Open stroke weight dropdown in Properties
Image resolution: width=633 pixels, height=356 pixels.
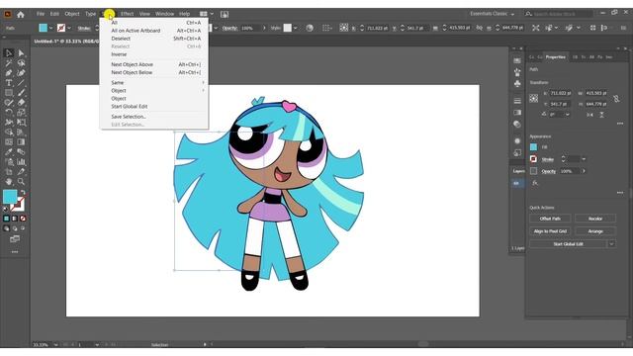pos(584,159)
